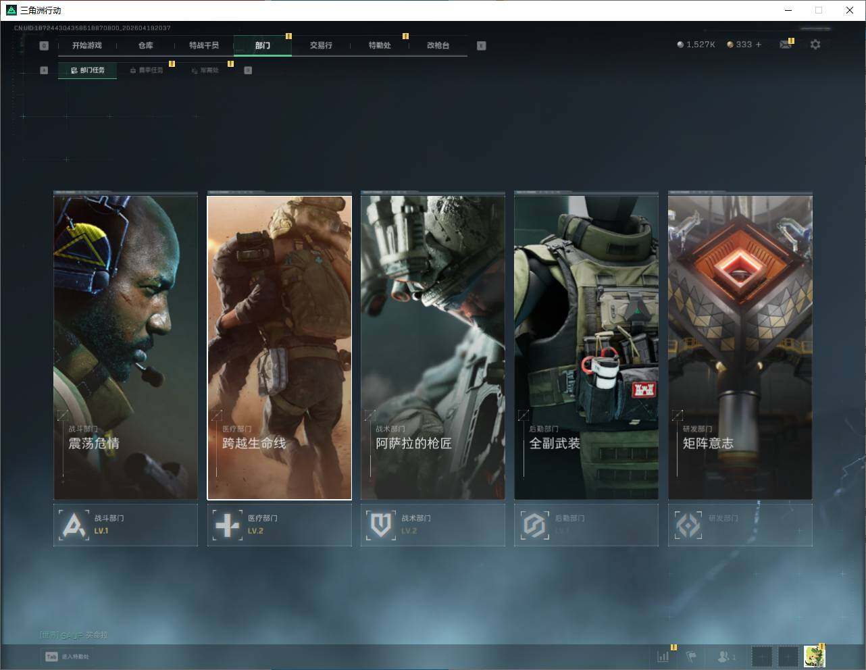
Task: Open the 阿萨拉的枪匠 tactical department card
Action: tap(433, 348)
